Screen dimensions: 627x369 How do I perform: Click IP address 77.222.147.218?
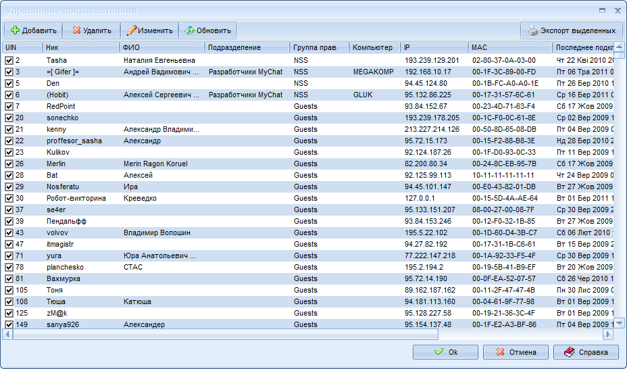pos(430,255)
